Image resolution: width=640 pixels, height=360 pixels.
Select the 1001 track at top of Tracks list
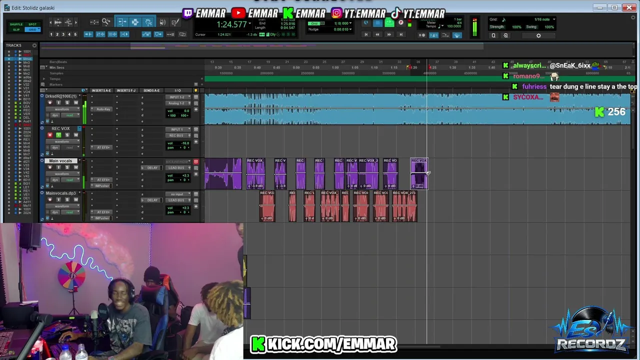coord(27,51)
